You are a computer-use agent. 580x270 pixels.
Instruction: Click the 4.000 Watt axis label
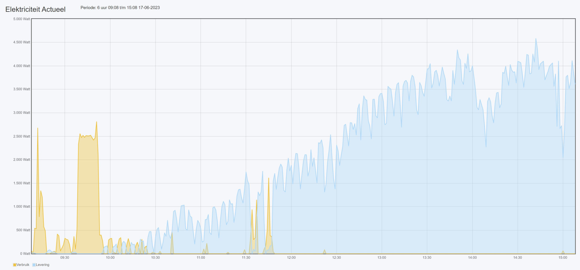tap(22, 66)
